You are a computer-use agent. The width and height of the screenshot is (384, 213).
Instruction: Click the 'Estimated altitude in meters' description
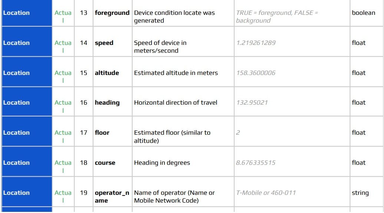pyautogui.click(x=176, y=73)
